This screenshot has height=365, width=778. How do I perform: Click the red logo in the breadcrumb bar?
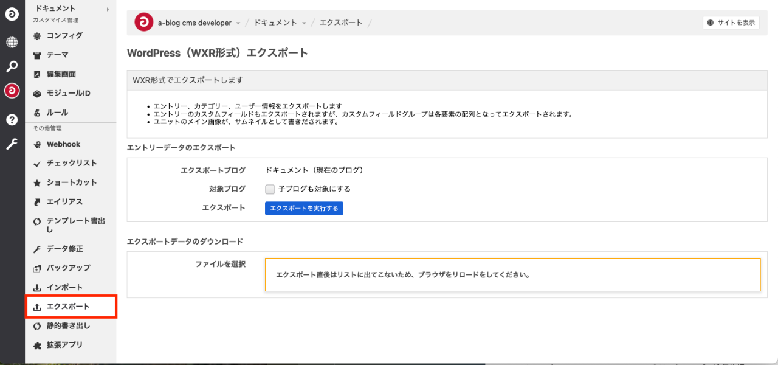(x=143, y=23)
